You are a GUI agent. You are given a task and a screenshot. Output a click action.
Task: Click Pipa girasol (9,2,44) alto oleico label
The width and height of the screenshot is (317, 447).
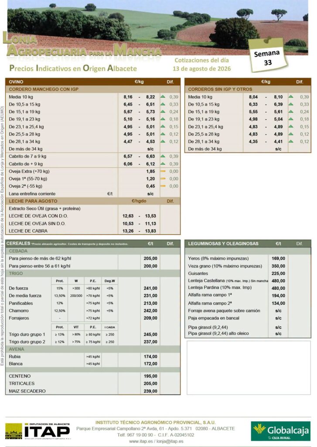pos(218,334)
